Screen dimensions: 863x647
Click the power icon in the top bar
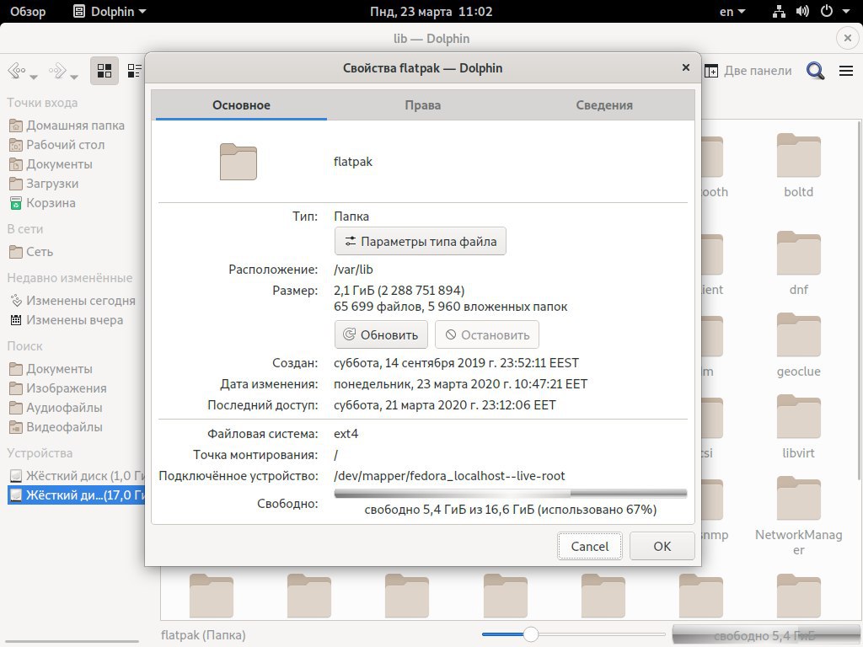pos(827,12)
